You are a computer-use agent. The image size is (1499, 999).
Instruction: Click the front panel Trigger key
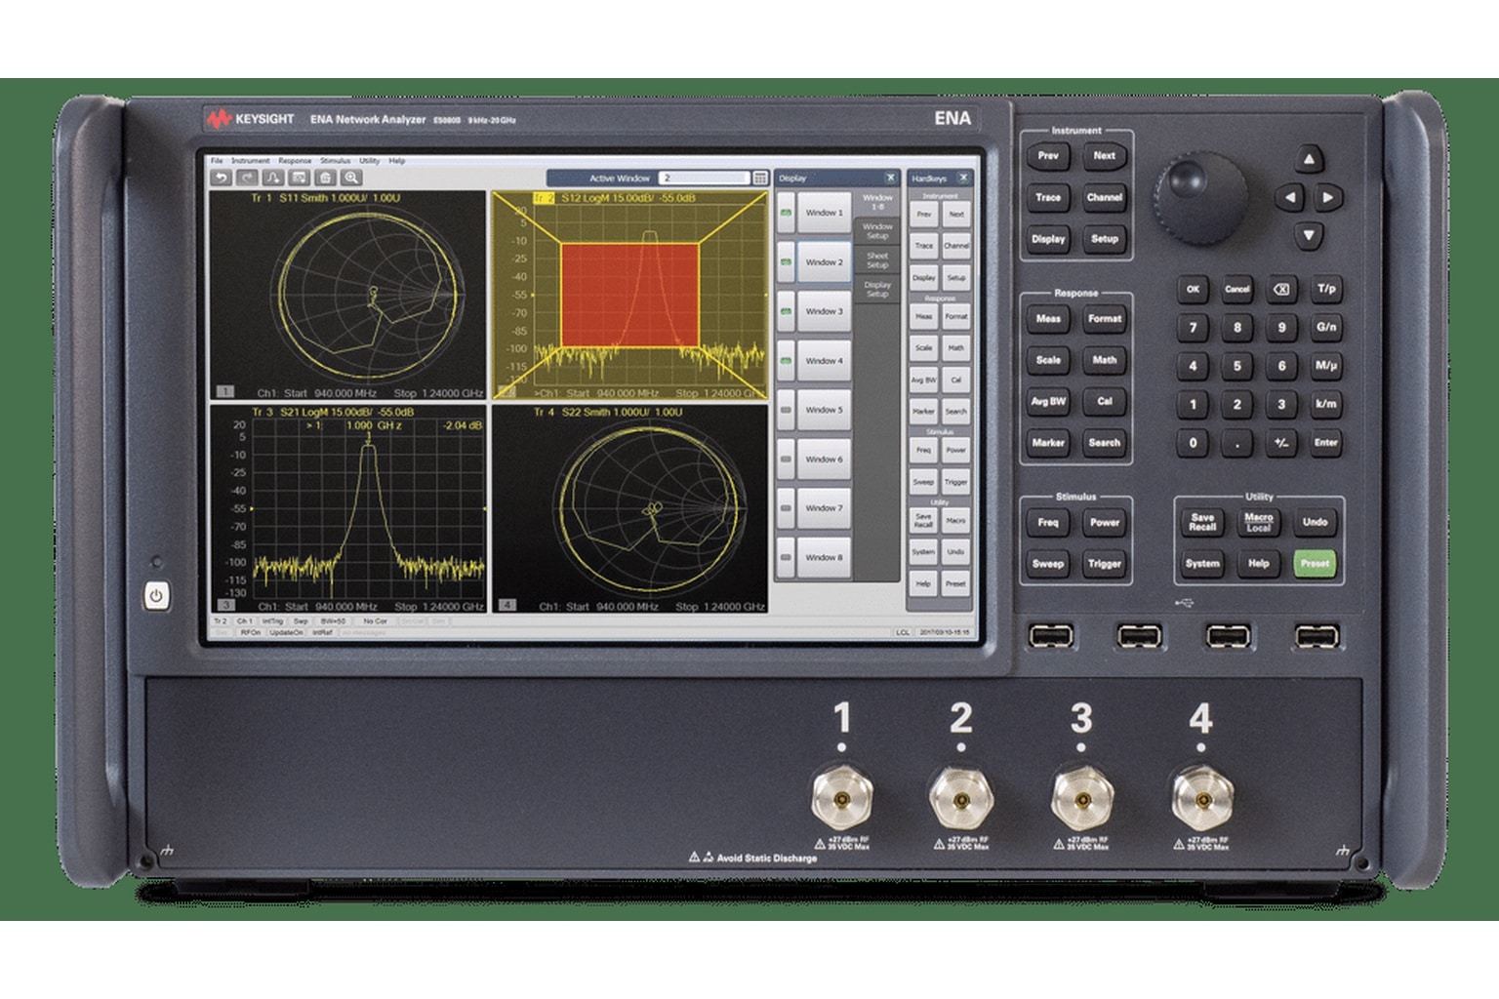[1105, 563]
